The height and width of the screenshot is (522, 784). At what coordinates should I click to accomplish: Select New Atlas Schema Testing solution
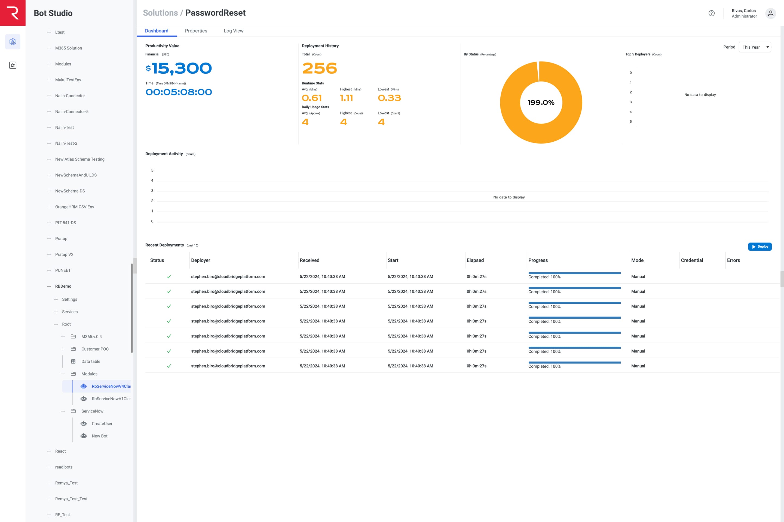(x=80, y=159)
